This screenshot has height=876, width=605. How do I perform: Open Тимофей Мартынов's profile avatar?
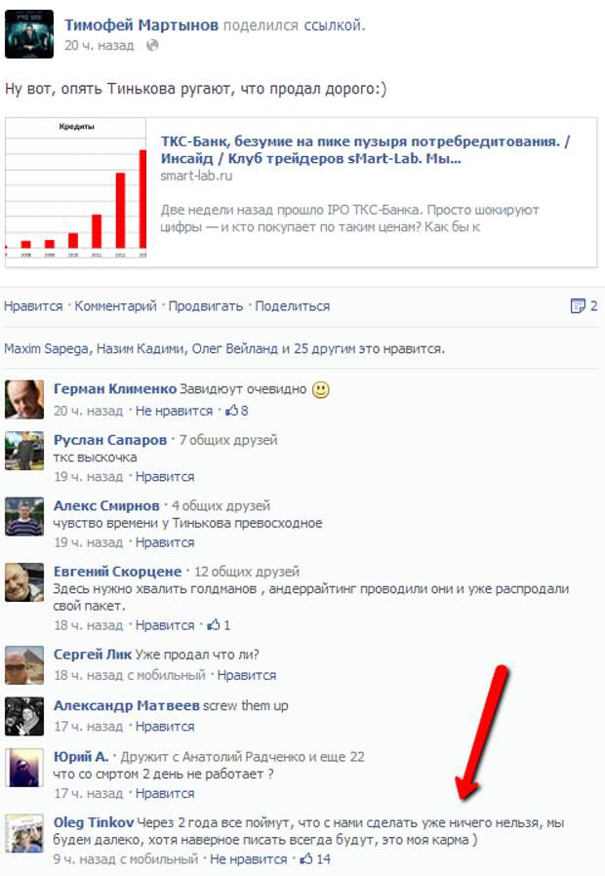click(x=29, y=35)
